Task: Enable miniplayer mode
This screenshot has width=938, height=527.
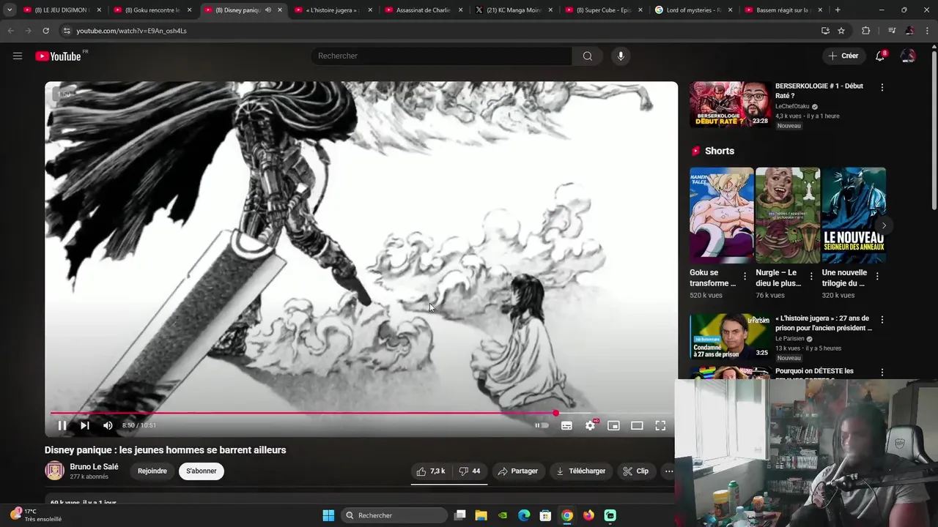Action: [613, 425]
